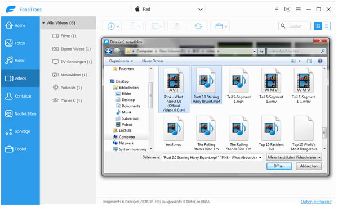Select P!nk - What About Us avi file
Image resolution: width=338 pixels, height=206 pixels.
click(x=174, y=90)
